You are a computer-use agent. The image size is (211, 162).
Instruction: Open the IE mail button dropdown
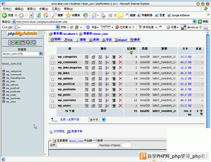click(98, 15)
